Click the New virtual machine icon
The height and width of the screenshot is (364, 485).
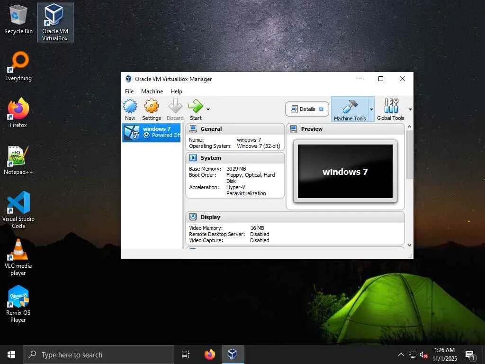click(130, 106)
